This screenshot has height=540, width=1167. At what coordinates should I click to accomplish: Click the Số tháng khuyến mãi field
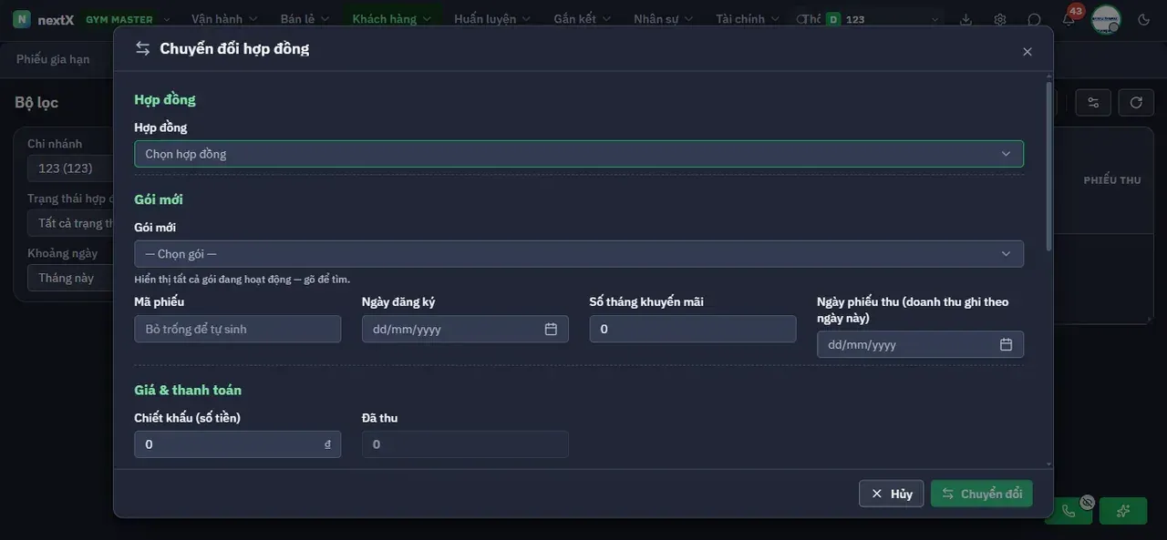pyautogui.click(x=693, y=329)
